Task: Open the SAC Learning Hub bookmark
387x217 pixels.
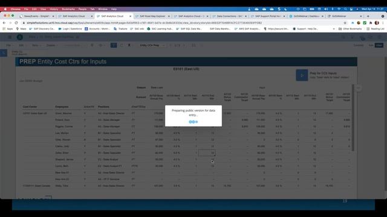Action: click(160, 29)
